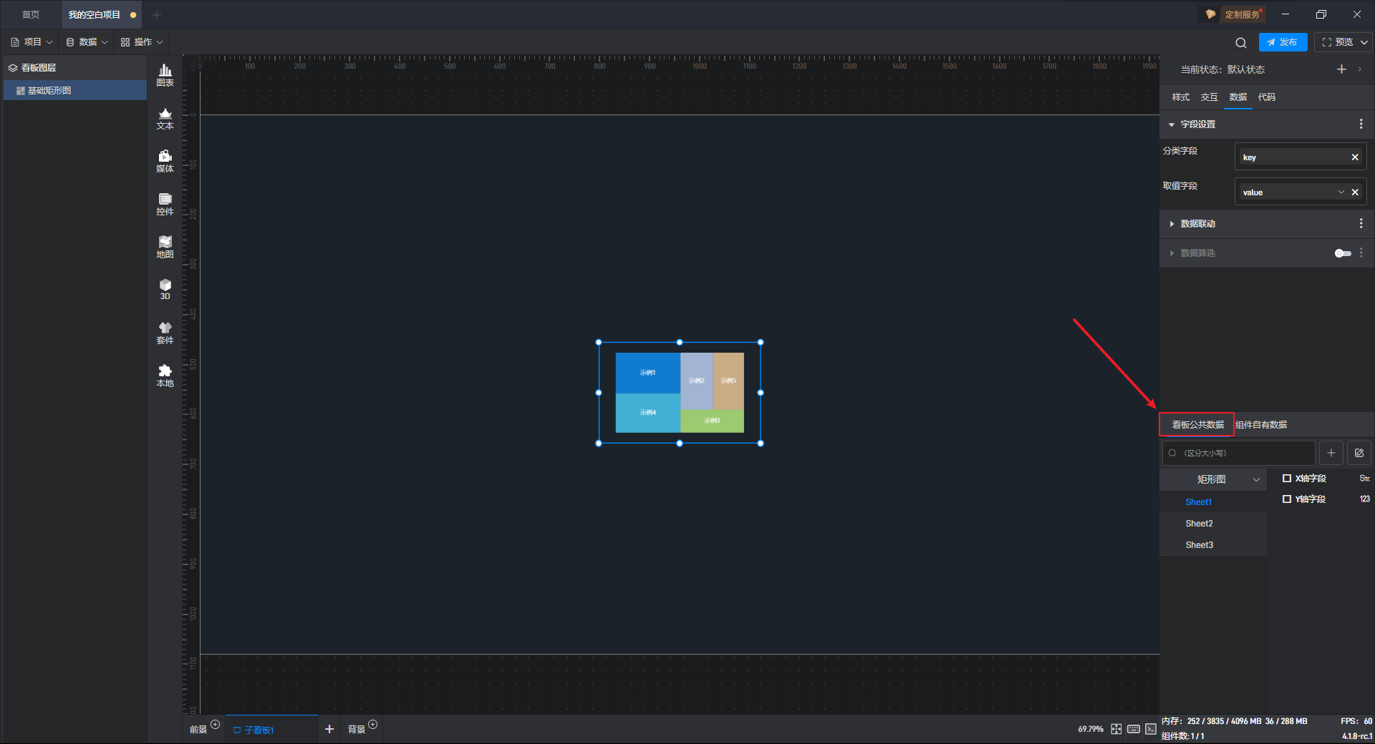Screen dimensions: 1375x744
Task: Select the 文本 text component icon
Action: (x=165, y=118)
